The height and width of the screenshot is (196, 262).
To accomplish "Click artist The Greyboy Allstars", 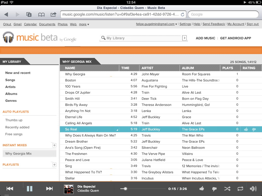I will pos(157,172).
